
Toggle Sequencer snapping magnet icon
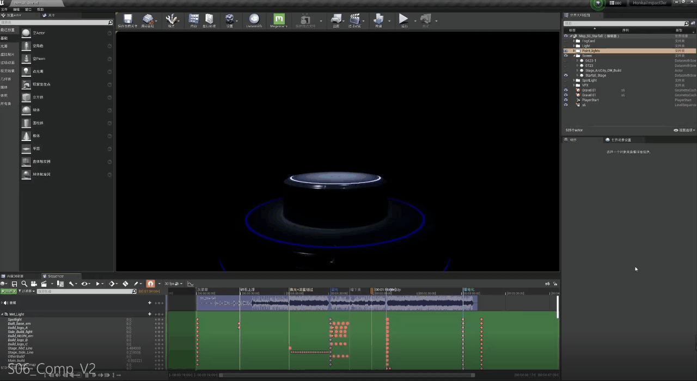(x=150, y=284)
